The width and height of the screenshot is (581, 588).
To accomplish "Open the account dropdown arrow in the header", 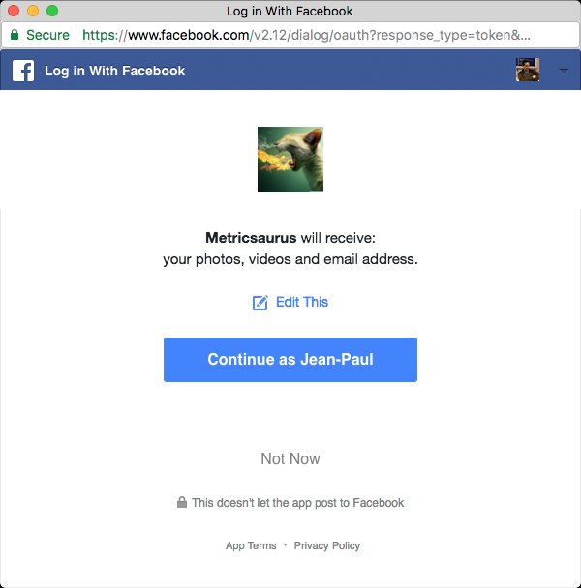I will coord(564,71).
